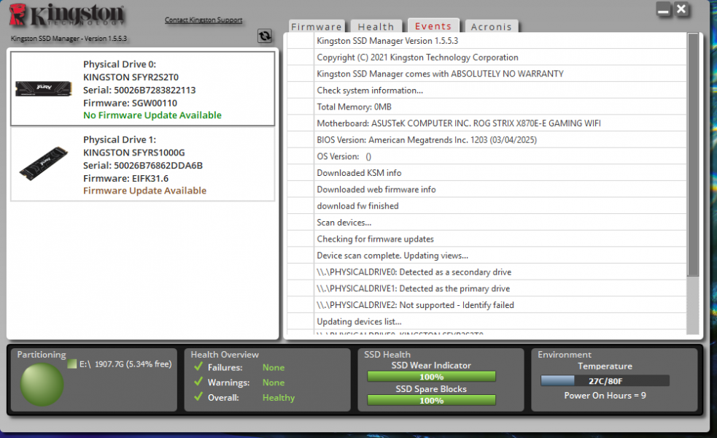
Task: Select the Copyright 2021 Kingston event row
Action: (x=487, y=57)
